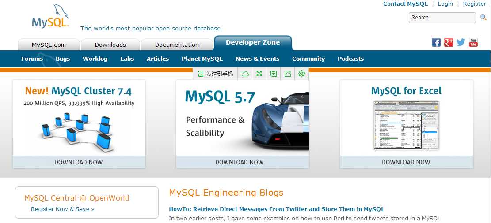Click the search magnifier icon

[x=483, y=17]
